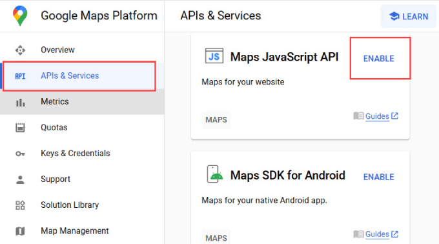Click the LEARN button
439x244 pixels.
pyautogui.click(x=409, y=16)
